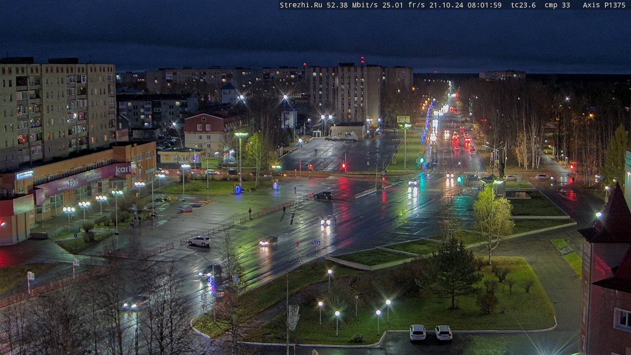Image resolution: width=631 pixels, height=355 pixels.
Task: Click the Strezhi.Ru overlay text
Action: [301, 5]
